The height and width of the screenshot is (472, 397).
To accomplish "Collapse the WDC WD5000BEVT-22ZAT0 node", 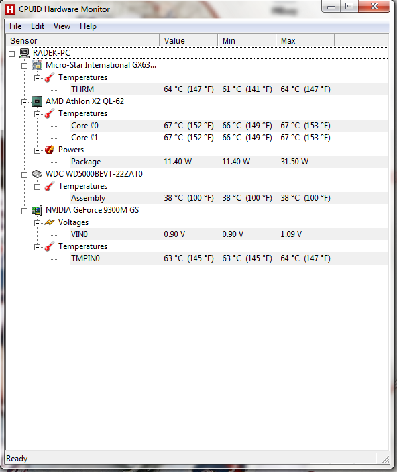I will point(24,175).
